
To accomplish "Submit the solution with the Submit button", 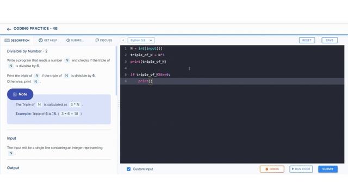I will coord(328,169).
